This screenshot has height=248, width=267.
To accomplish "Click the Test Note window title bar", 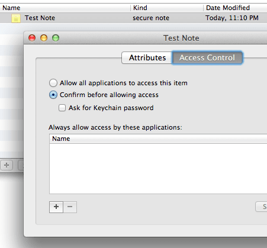I will click(x=145, y=38).
